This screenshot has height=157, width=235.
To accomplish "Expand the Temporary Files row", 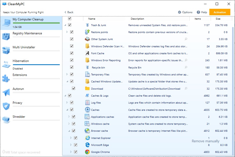I will click(67, 74).
